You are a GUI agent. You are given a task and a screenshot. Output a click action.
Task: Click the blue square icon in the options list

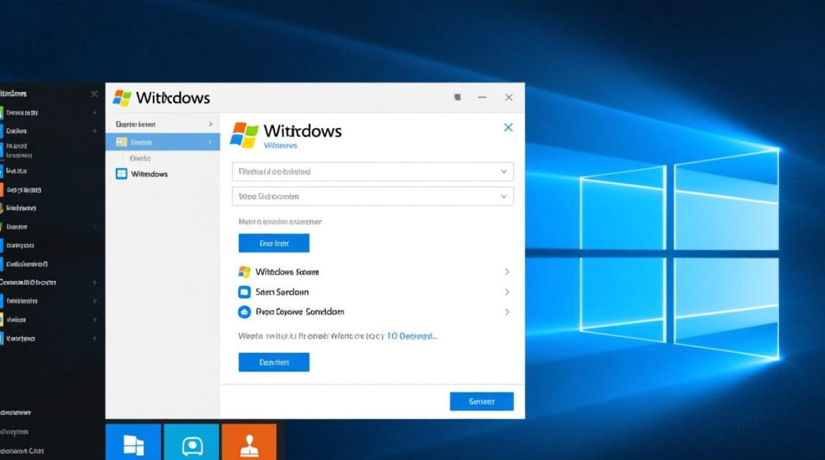(244, 292)
